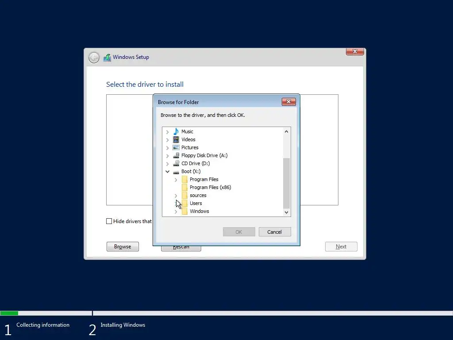Screen dimensions: 453x340
Task: Select CD Drive (D:) label
Action: tap(196, 163)
